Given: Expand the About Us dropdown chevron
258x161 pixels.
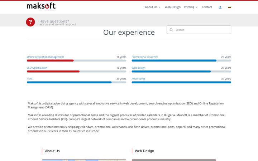Looking at the screenshot, I should pos(160,7).
